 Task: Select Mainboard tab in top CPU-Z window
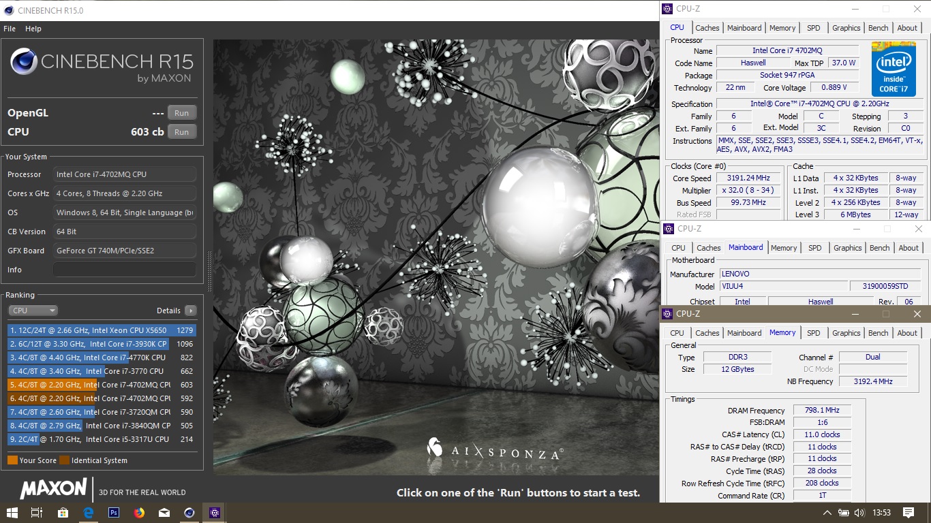(x=744, y=28)
